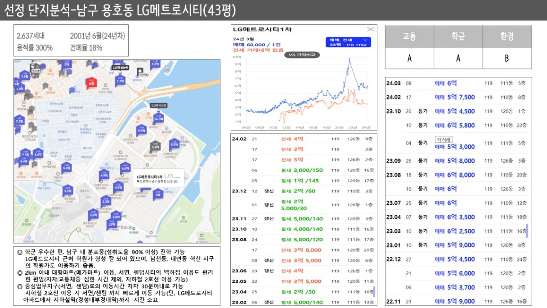
Task: Click the sales list scrollbar thumb
Action: 527,231
